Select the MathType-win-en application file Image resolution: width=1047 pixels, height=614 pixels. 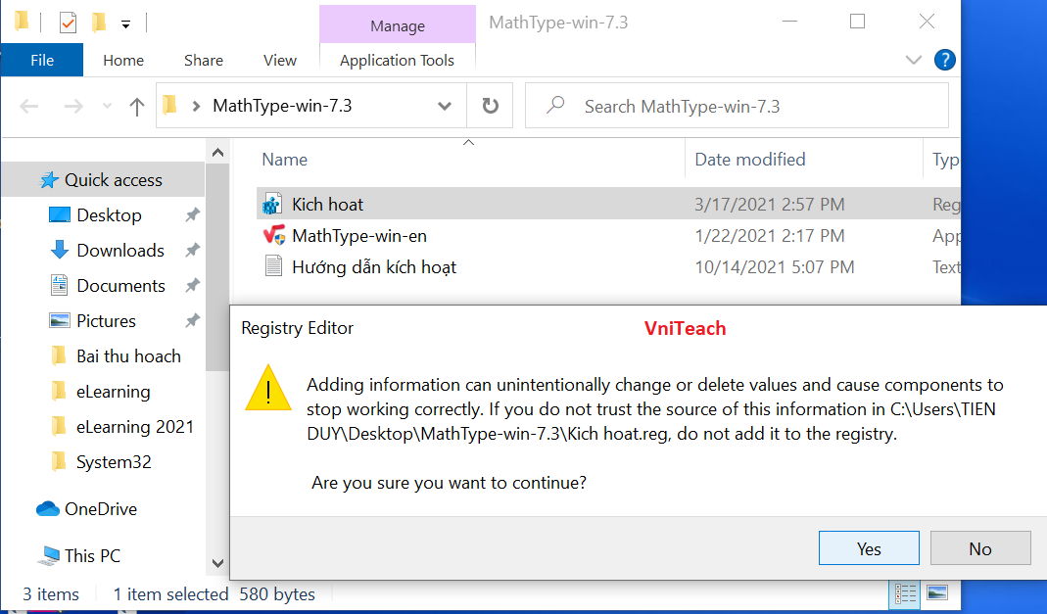pyautogui.click(x=359, y=236)
